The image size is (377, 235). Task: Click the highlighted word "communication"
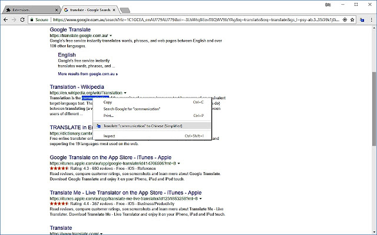tap(95, 98)
